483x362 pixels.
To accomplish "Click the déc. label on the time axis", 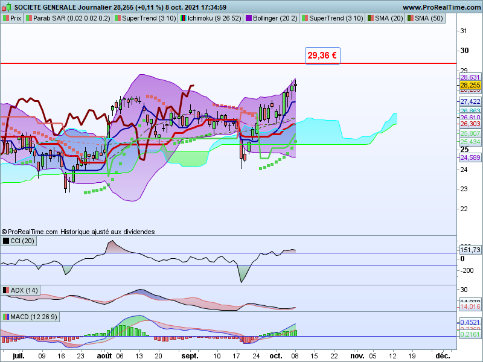I will (x=443, y=356).
